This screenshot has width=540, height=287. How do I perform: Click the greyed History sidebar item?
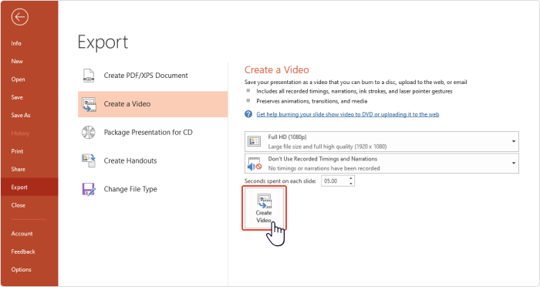click(x=20, y=133)
